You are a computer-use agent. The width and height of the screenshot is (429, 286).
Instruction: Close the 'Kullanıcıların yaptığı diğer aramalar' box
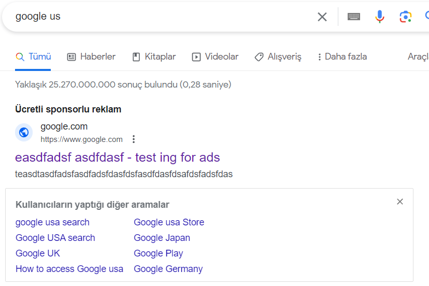pos(399,202)
